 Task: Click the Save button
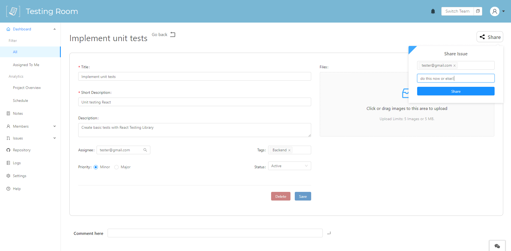click(303, 196)
